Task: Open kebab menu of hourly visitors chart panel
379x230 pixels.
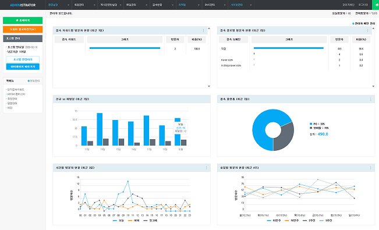Action: [206, 168]
